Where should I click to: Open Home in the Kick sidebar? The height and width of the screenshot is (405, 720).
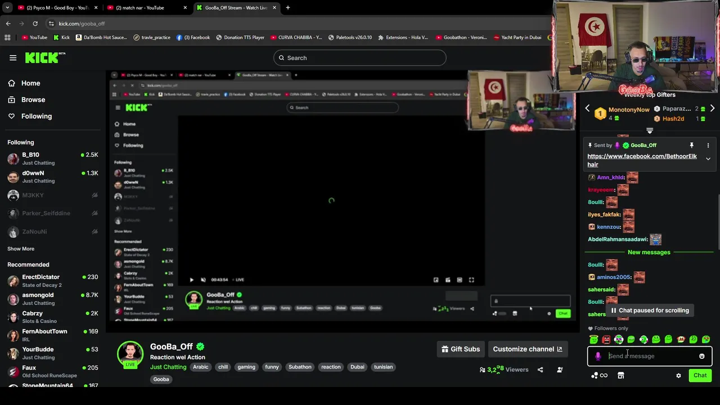click(30, 83)
